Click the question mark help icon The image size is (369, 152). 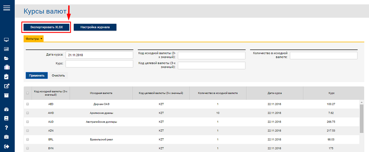click(x=7, y=128)
